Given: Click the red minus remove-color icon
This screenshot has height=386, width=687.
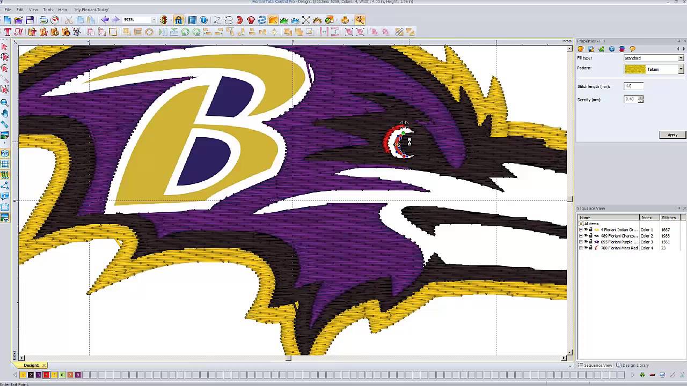Looking at the screenshot, I should [x=652, y=375].
